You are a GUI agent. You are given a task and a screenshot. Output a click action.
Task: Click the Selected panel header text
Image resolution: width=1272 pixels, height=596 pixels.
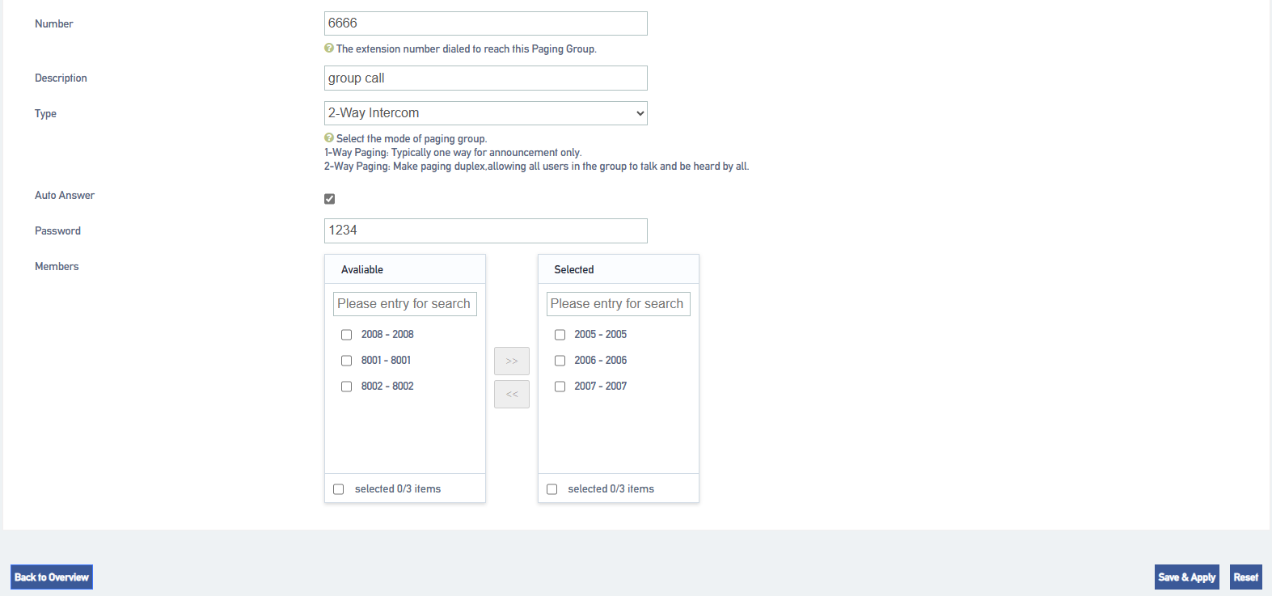click(574, 269)
